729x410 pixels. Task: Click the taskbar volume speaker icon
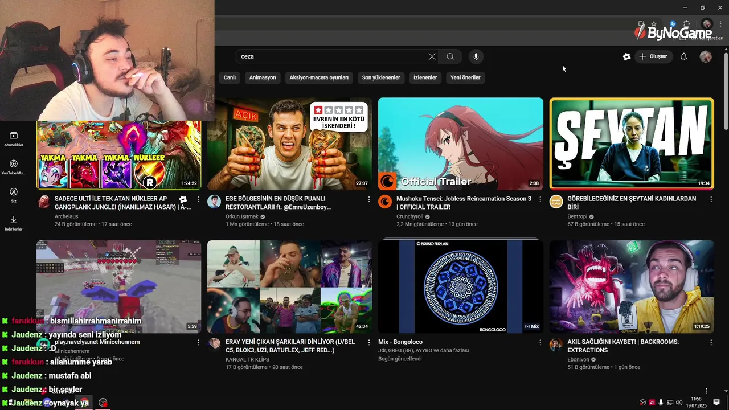click(679, 403)
